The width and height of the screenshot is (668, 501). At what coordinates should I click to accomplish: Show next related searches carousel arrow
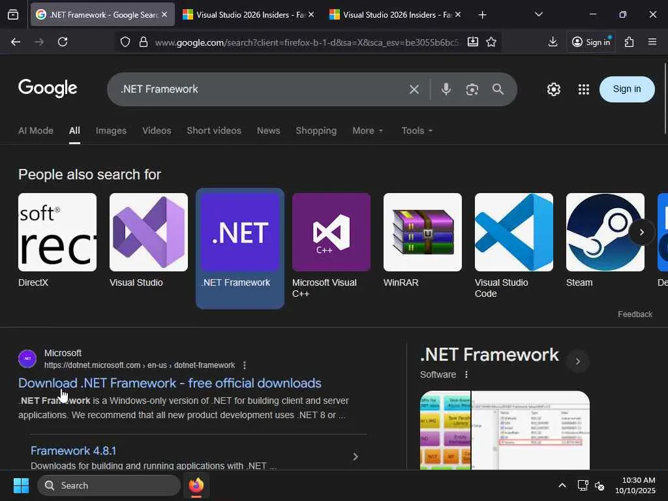pyautogui.click(x=642, y=232)
